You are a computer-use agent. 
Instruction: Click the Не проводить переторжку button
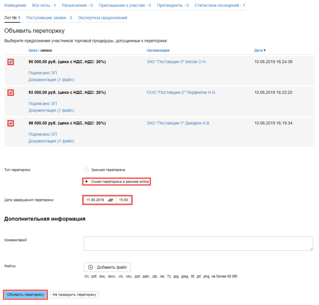74,295
